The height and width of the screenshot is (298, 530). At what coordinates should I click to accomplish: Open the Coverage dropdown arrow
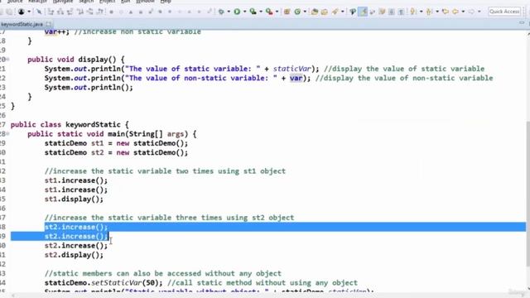click(x=261, y=12)
